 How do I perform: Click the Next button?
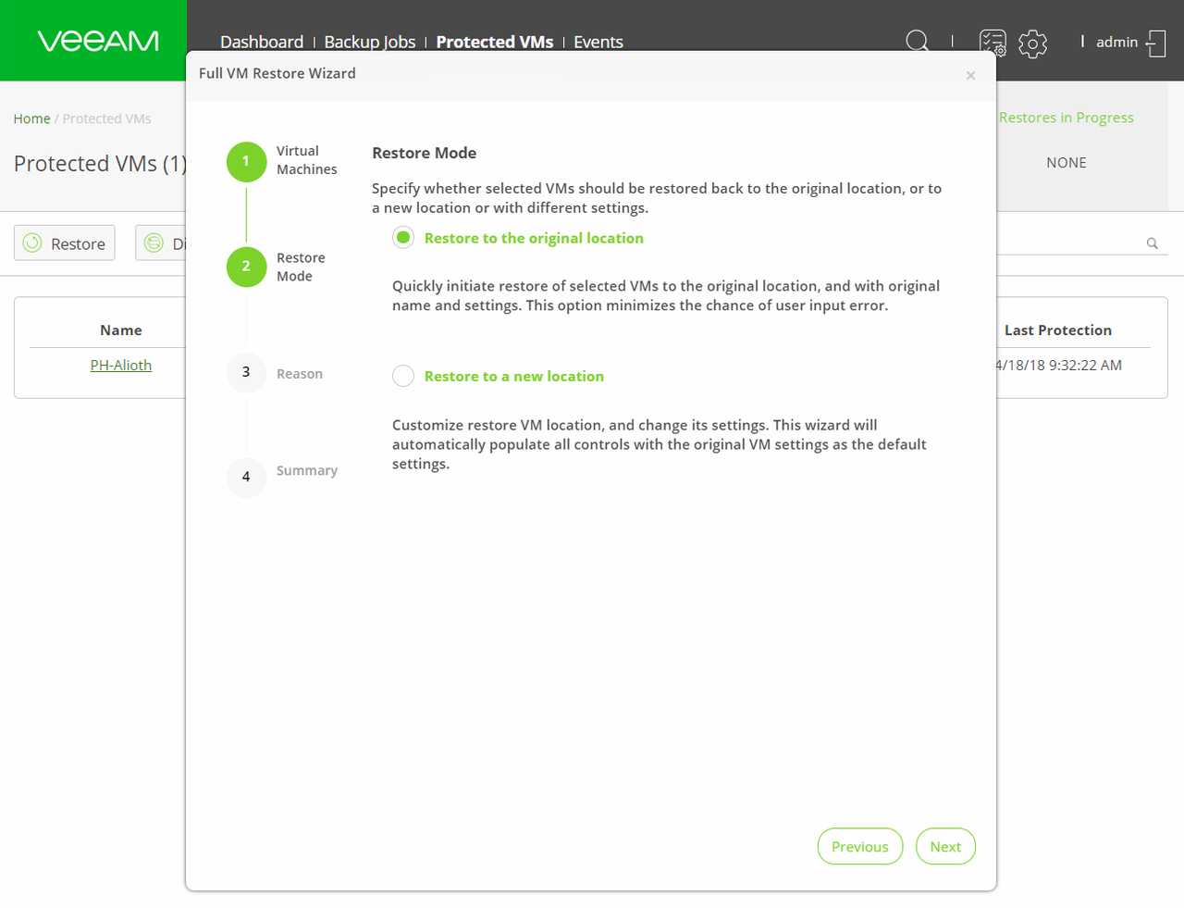[945, 846]
